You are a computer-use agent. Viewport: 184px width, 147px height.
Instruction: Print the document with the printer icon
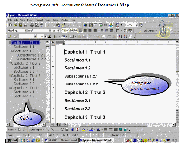point(32,25)
